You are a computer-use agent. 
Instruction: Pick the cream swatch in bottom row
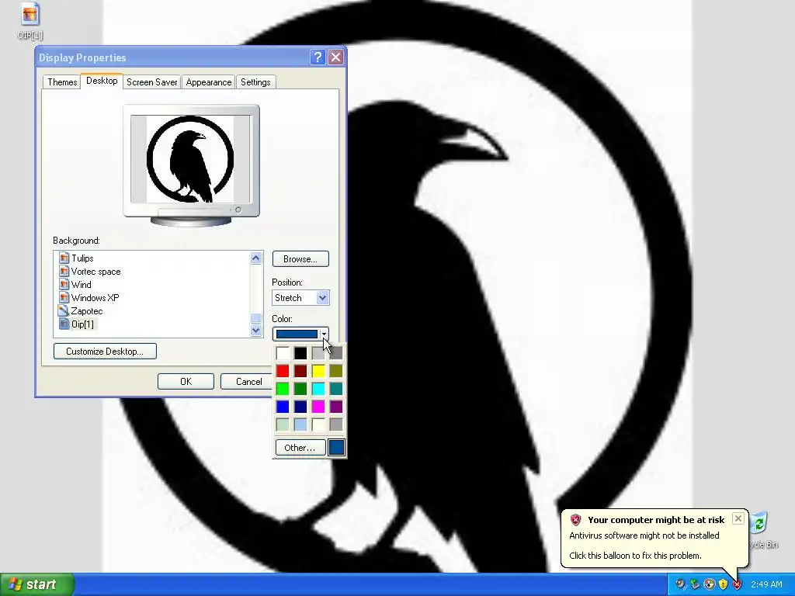318,424
